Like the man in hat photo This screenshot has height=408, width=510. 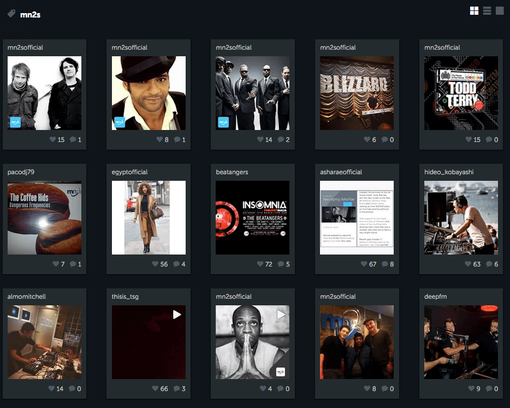[x=159, y=140]
